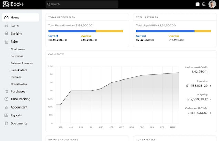Open the user profile avatar

(x=212, y=4)
